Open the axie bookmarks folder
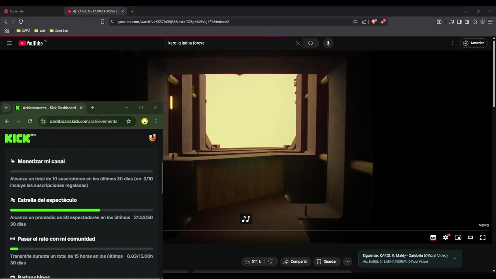 click(x=40, y=31)
